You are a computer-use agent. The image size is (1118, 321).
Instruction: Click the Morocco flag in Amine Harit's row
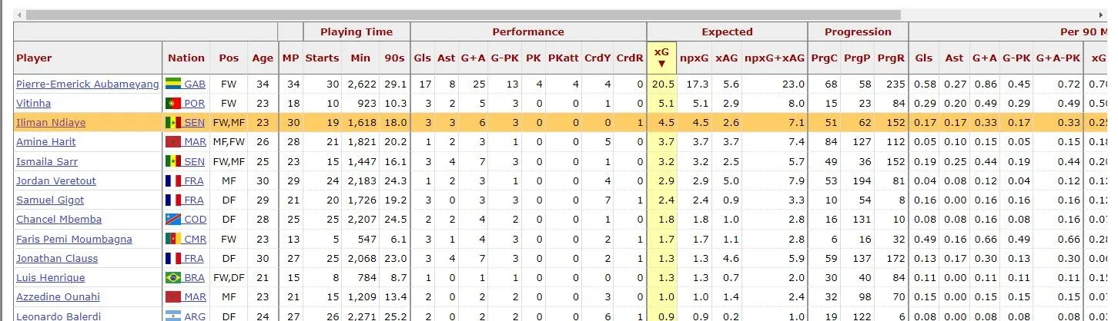tap(172, 141)
